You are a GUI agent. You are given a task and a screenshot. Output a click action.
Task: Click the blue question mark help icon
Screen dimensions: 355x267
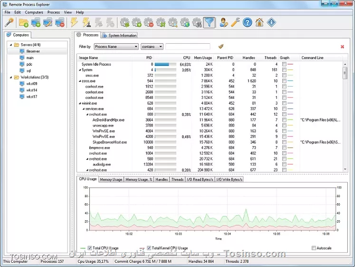[248, 22]
